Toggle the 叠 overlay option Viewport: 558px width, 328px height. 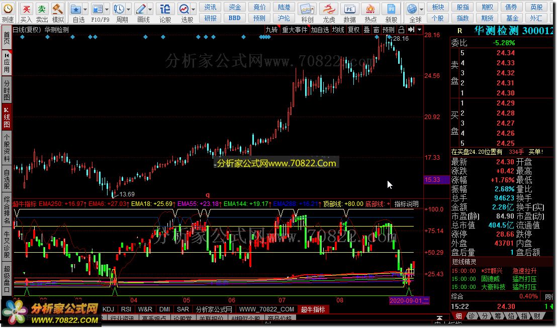(x=366, y=30)
